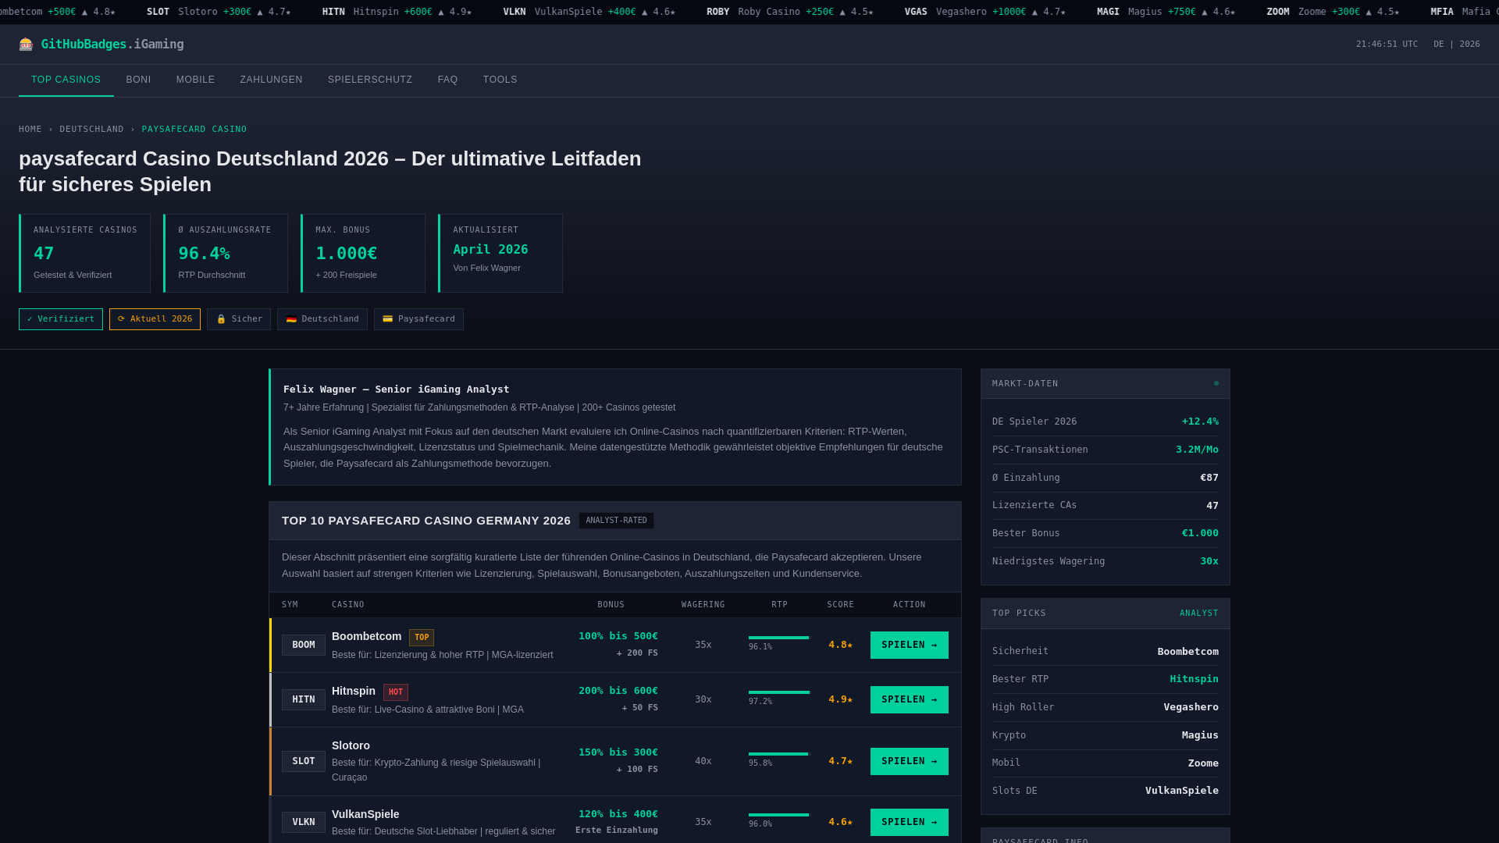Click ticker entry ROBY Roby Casino
The width and height of the screenshot is (1499, 843).
790,12
